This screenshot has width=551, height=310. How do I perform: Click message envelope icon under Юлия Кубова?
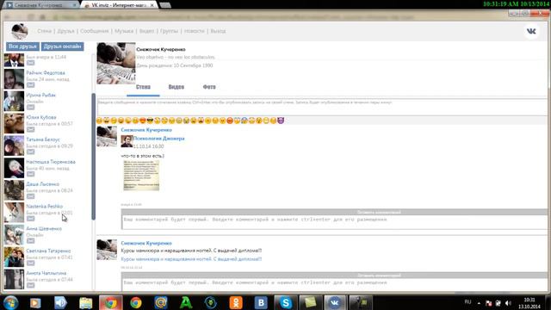[x=31, y=130]
